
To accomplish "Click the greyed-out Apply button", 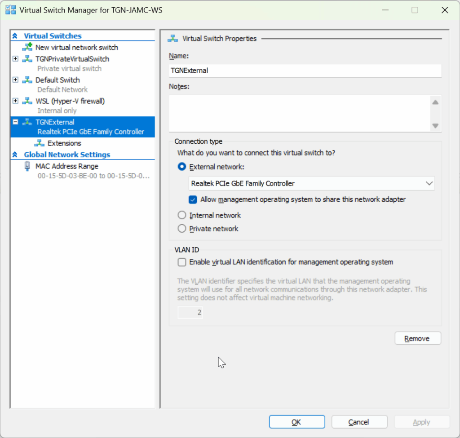I will (422, 422).
